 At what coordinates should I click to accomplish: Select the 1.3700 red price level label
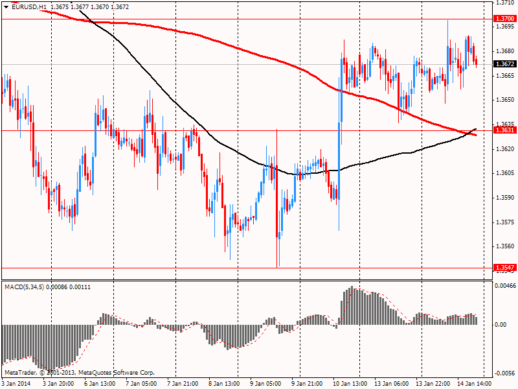click(x=505, y=19)
